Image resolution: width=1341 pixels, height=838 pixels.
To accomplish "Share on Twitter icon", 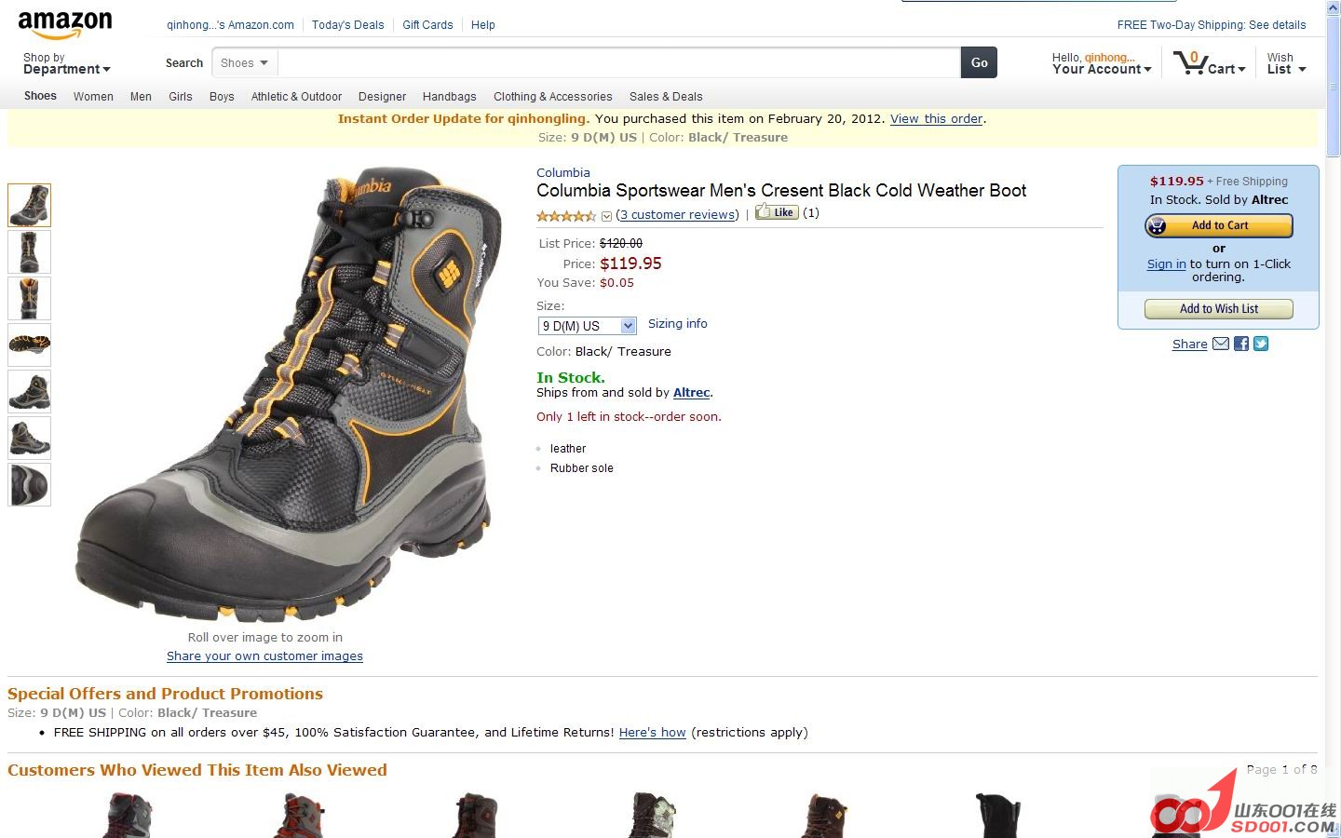I will point(1261,344).
